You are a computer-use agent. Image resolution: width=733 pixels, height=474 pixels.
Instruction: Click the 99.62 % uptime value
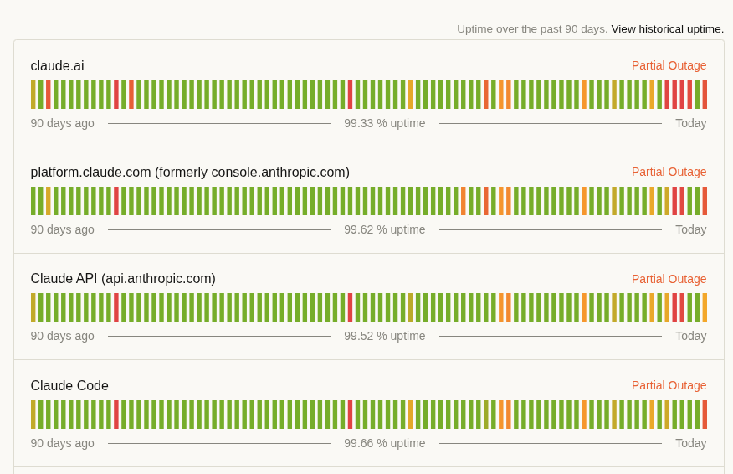tap(385, 229)
